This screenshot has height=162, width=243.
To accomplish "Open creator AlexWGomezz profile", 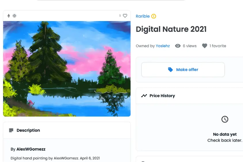I will coord(31,149).
